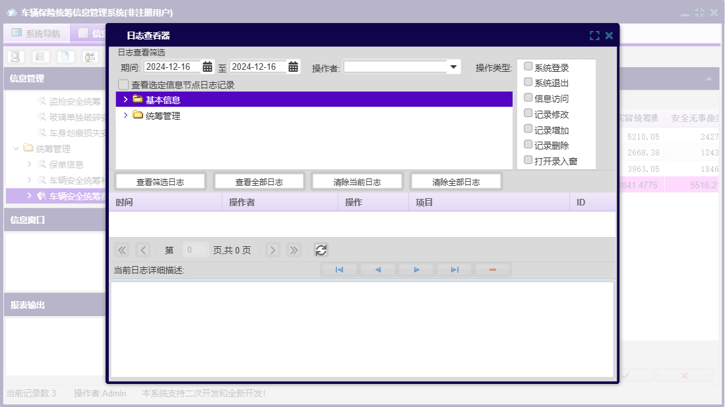725x407 pixels.
Task: Expand the 基本信息 tree node
Action: 125,99
